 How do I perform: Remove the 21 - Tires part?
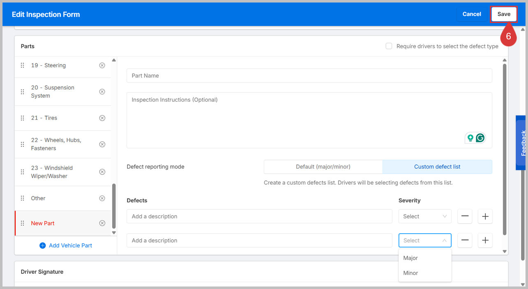tap(102, 118)
